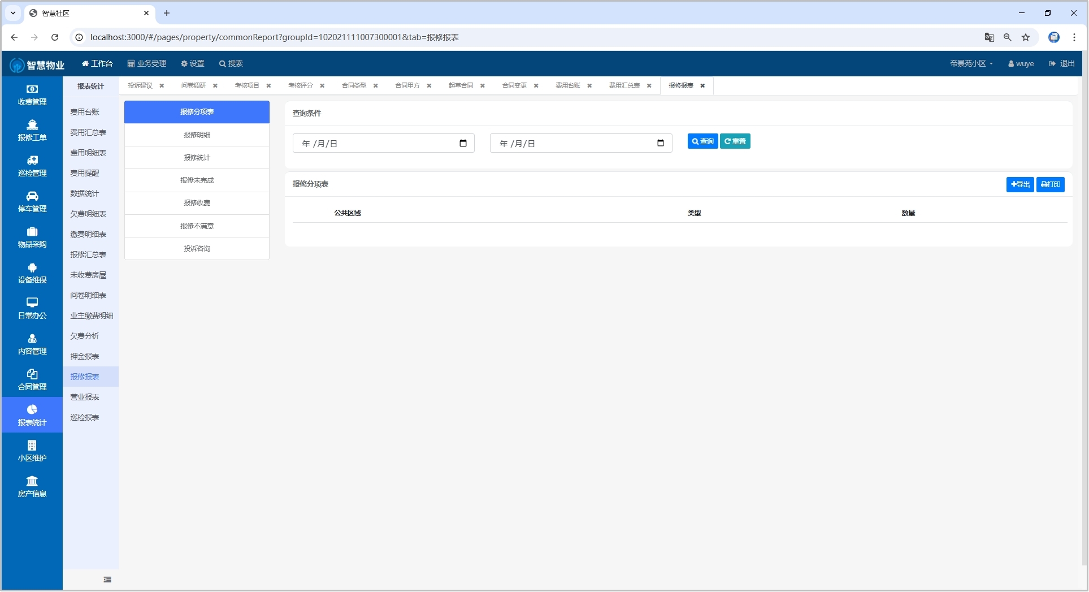This screenshot has height=592, width=1089.
Task: Select 物品采购 in the sidebar
Action: pos(32,237)
